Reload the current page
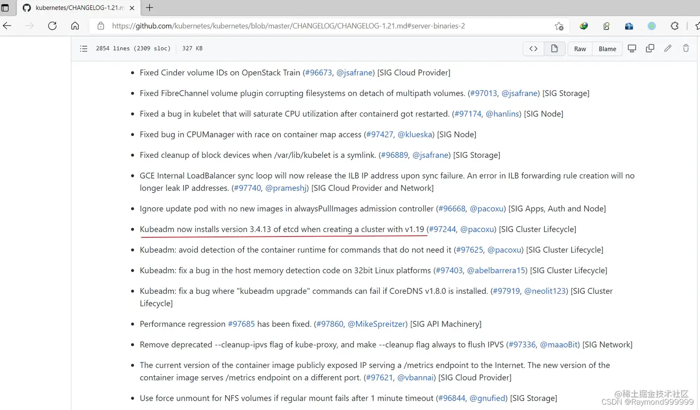 click(x=52, y=26)
